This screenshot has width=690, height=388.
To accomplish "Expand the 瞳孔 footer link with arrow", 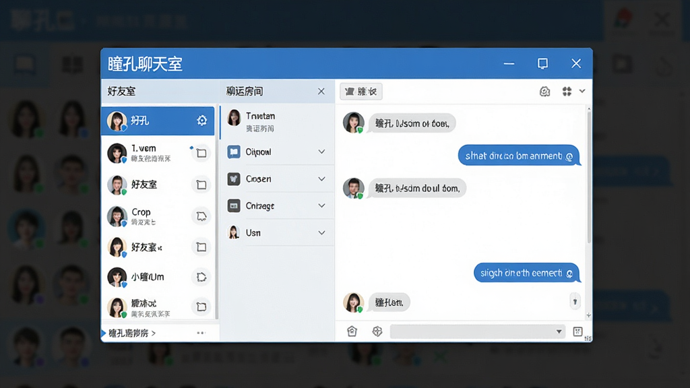I will (131, 333).
